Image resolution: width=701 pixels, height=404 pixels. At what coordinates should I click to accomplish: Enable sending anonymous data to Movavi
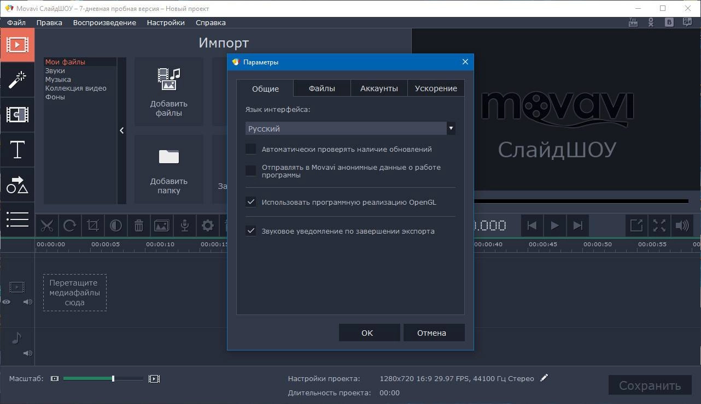tap(250, 171)
